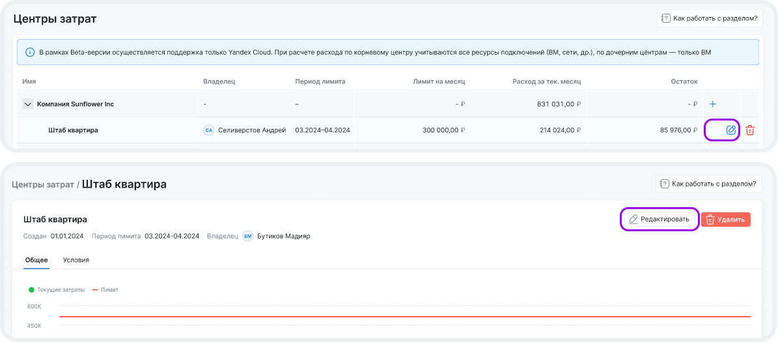
Task: Click the red trash icon in Штаб квартира row
Action: pyautogui.click(x=750, y=130)
